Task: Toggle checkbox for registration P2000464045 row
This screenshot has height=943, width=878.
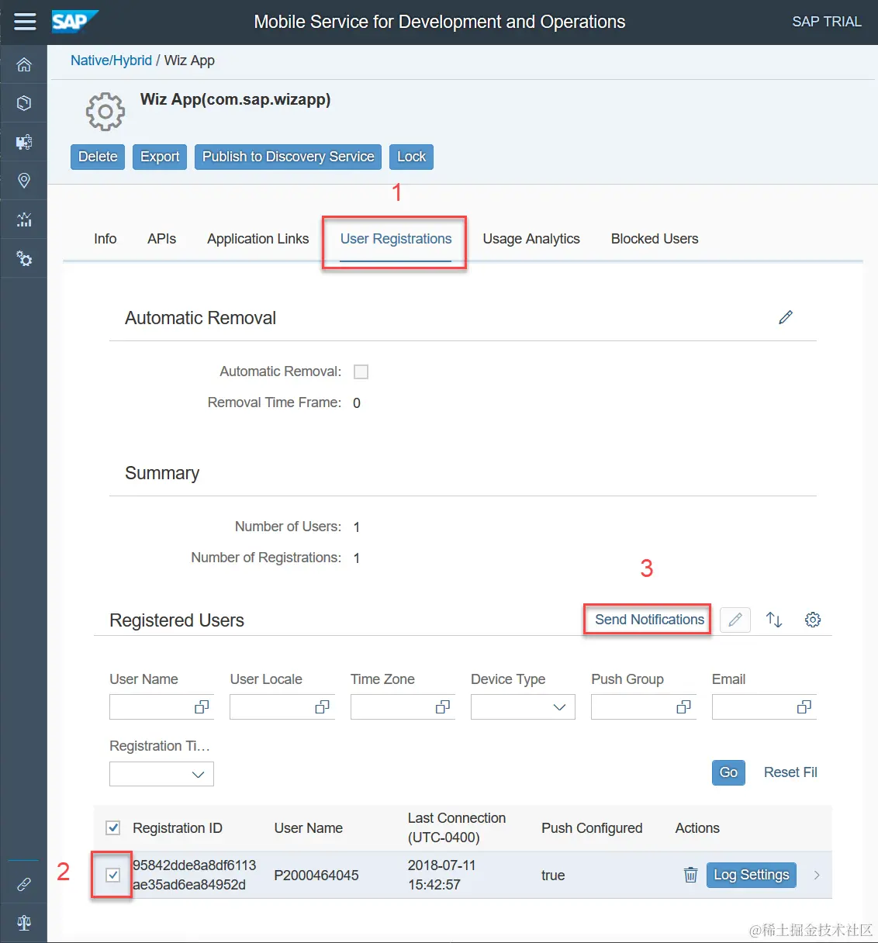Action: pos(113,875)
